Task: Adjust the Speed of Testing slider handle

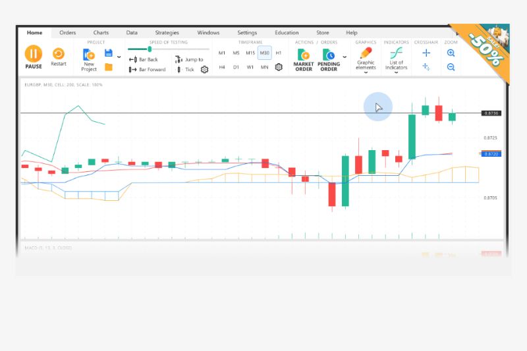Action: point(150,49)
